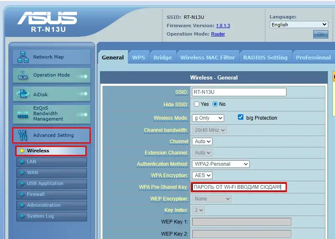Click the yellow arrow beside Wireless
The image size is (335, 239).
pos(22,151)
